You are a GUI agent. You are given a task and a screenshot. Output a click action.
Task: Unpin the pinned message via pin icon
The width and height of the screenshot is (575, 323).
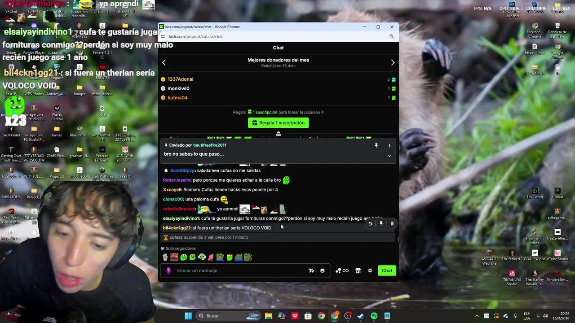(x=376, y=145)
